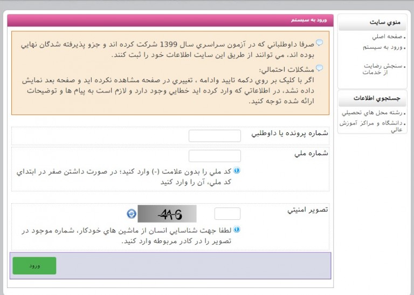
Task: Click the blue captcha refresh icon
Action: pos(131,214)
